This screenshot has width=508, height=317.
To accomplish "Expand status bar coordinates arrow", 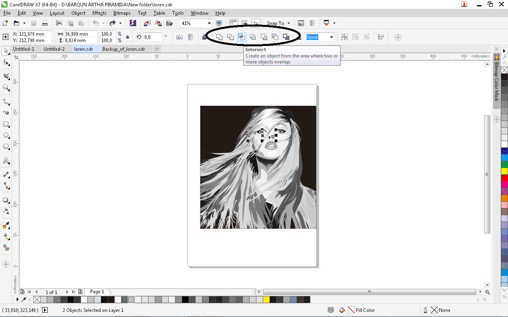I will click(x=45, y=310).
